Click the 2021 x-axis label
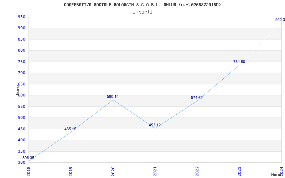285x178 pixels. [155, 171]
